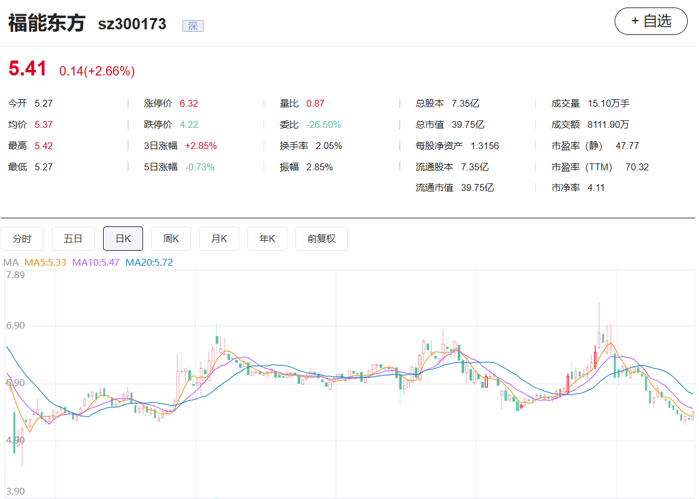Switch to the 分时 chart tab
This screenshot has height=499, width=699.
22,238
